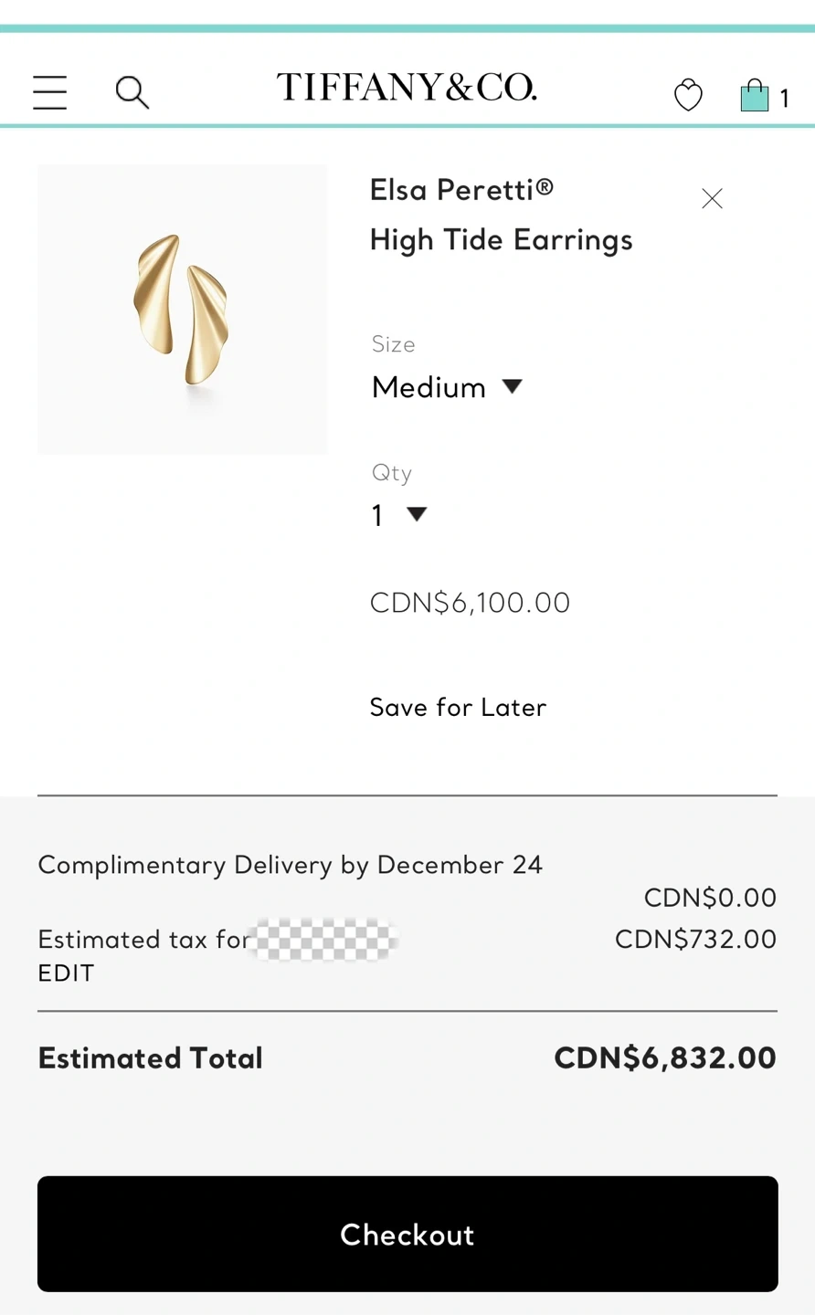815x1315 pixels.
Task: Open the wishlist heart icon
Action: (x=688, y=95)
